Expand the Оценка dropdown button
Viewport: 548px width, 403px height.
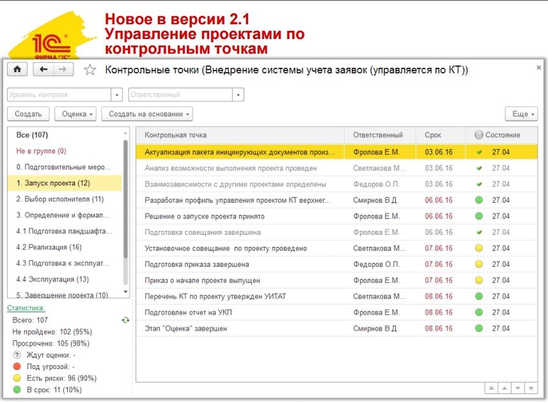click(78, 114)
